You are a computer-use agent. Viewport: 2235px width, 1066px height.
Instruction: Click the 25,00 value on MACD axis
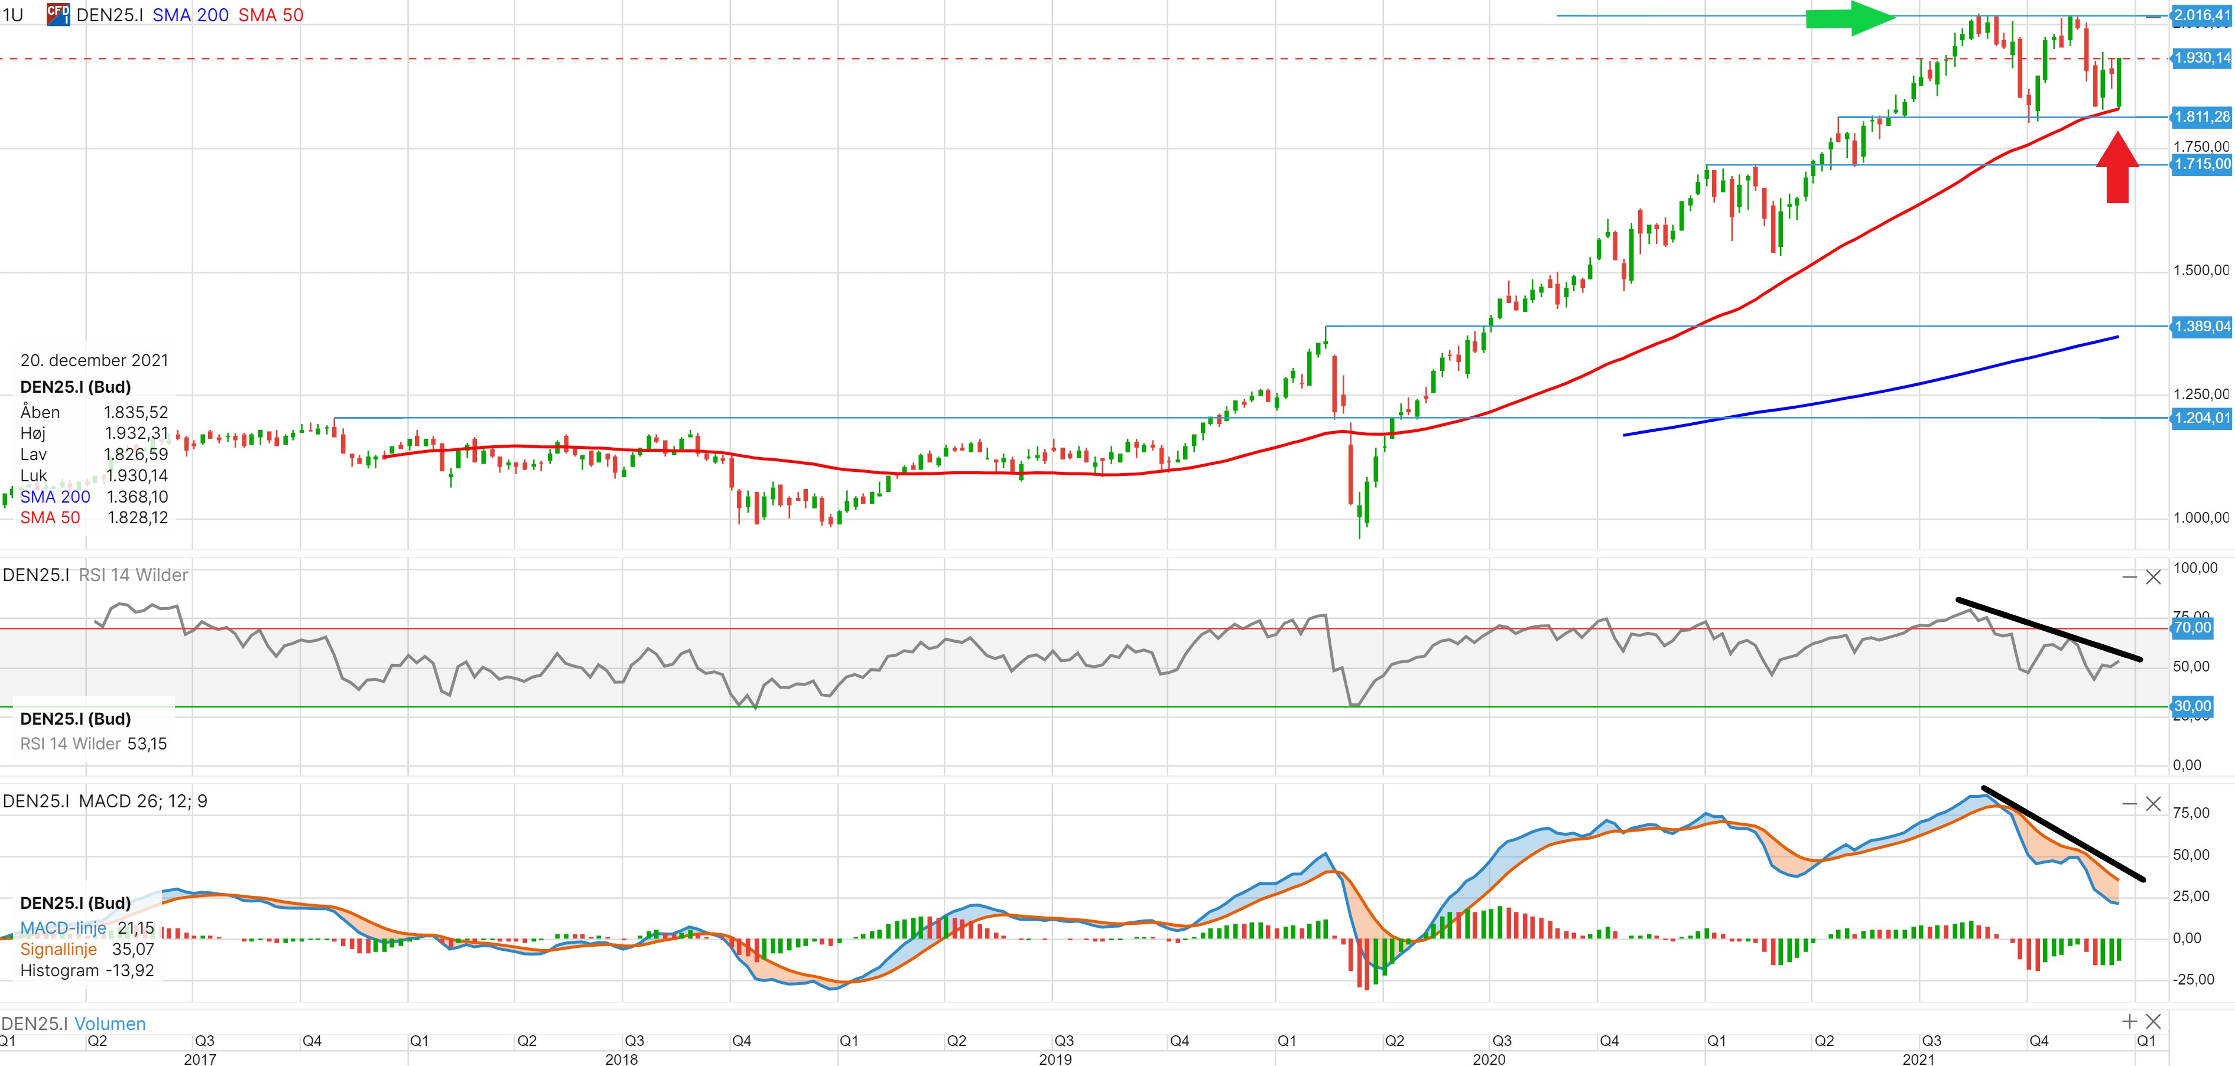click(2192, 897)
